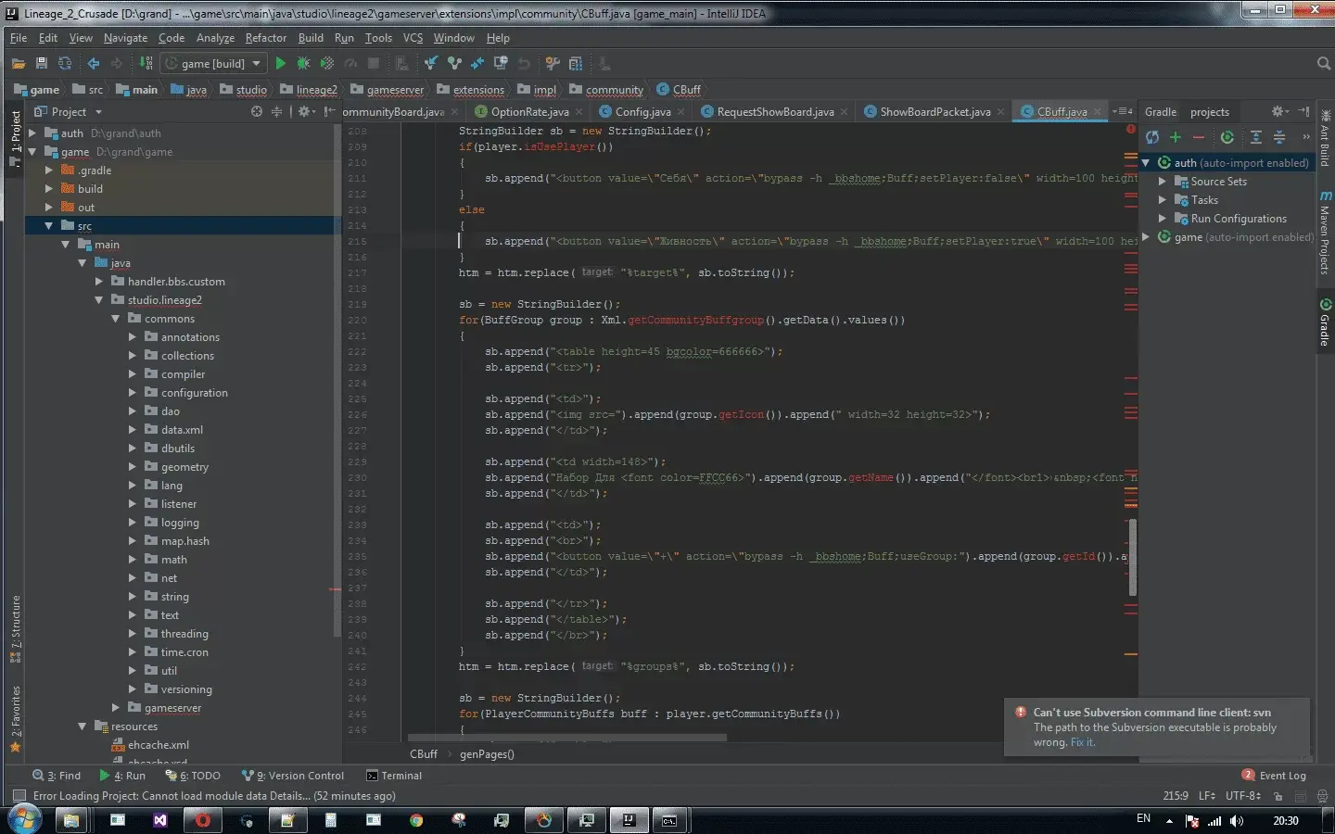Switch to the ShowBoardPacket.java tab
1335x834 pixels.
[x=934, y=112]
